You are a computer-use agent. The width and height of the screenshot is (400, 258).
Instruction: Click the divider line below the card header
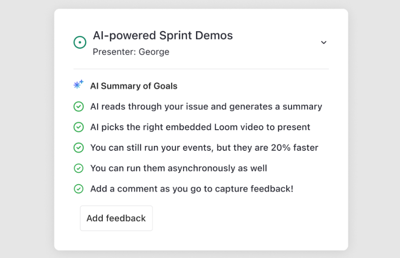pyautogui.click(x=201, y=69)
